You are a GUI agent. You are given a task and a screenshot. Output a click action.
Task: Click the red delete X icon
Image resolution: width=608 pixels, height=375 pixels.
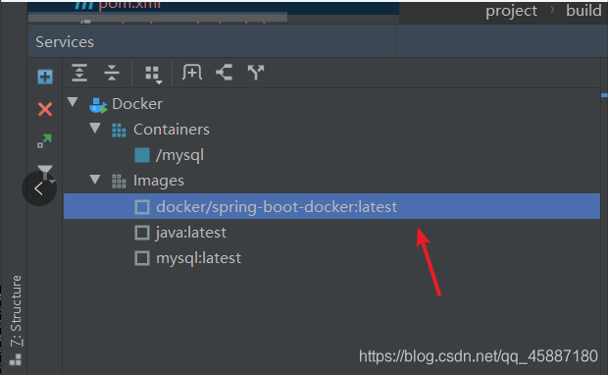pos(45,109)
